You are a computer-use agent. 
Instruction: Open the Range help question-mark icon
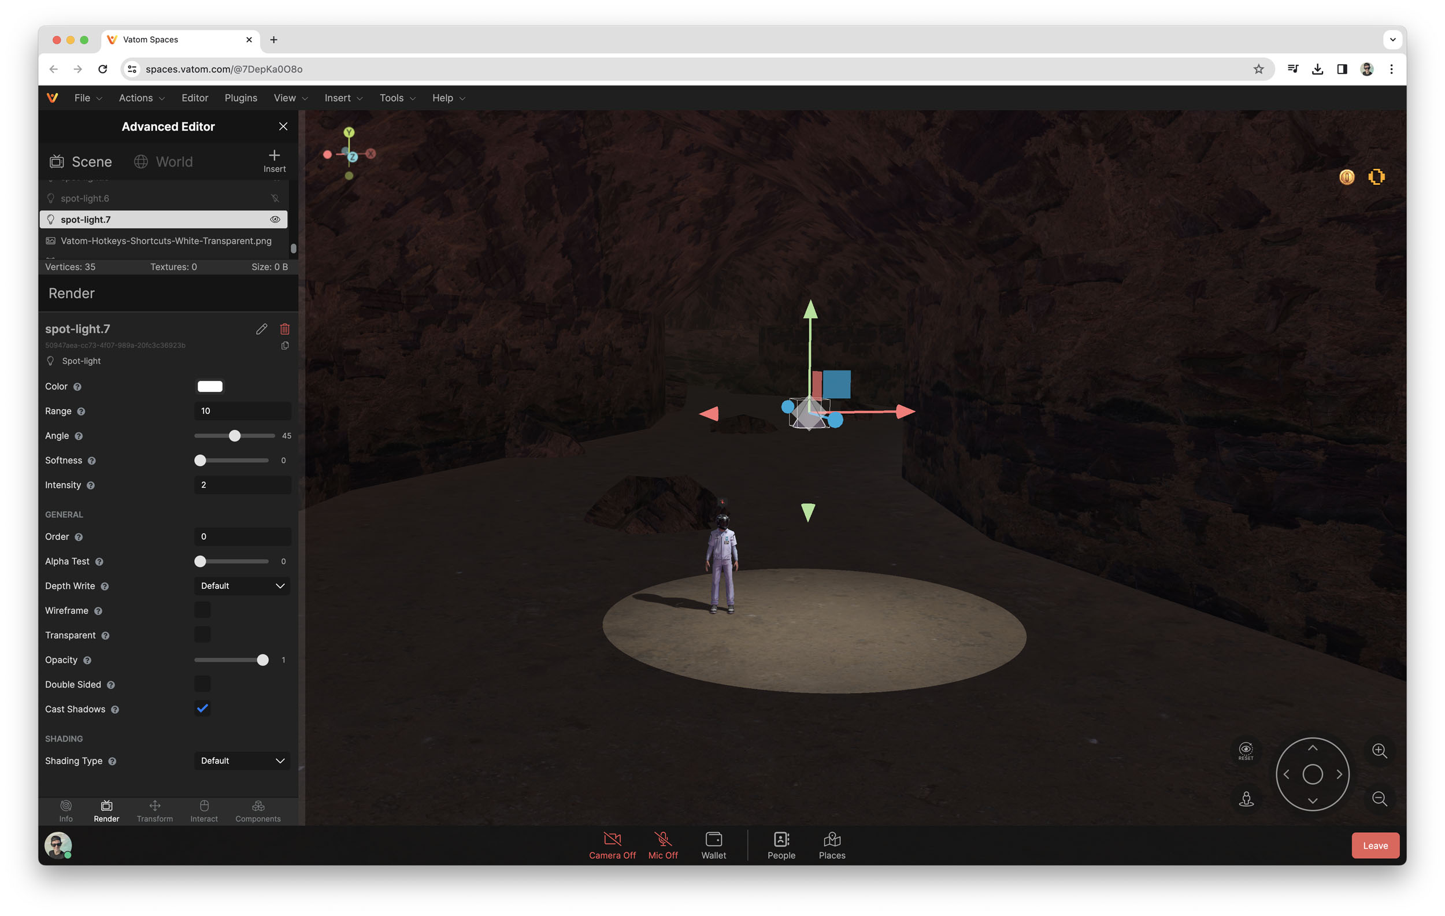81,411
